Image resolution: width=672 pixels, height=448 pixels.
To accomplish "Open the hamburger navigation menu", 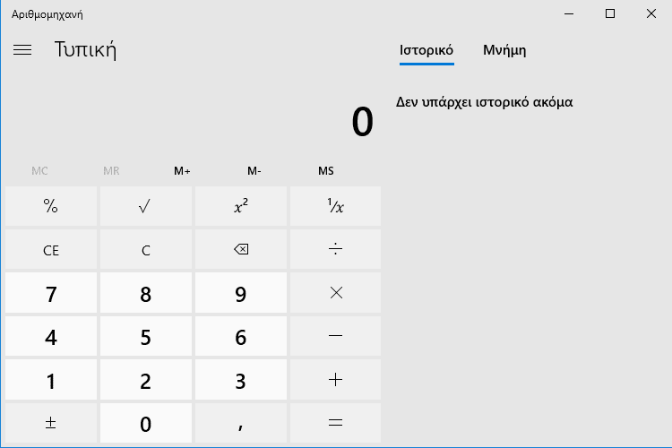I will click(22, 50).
